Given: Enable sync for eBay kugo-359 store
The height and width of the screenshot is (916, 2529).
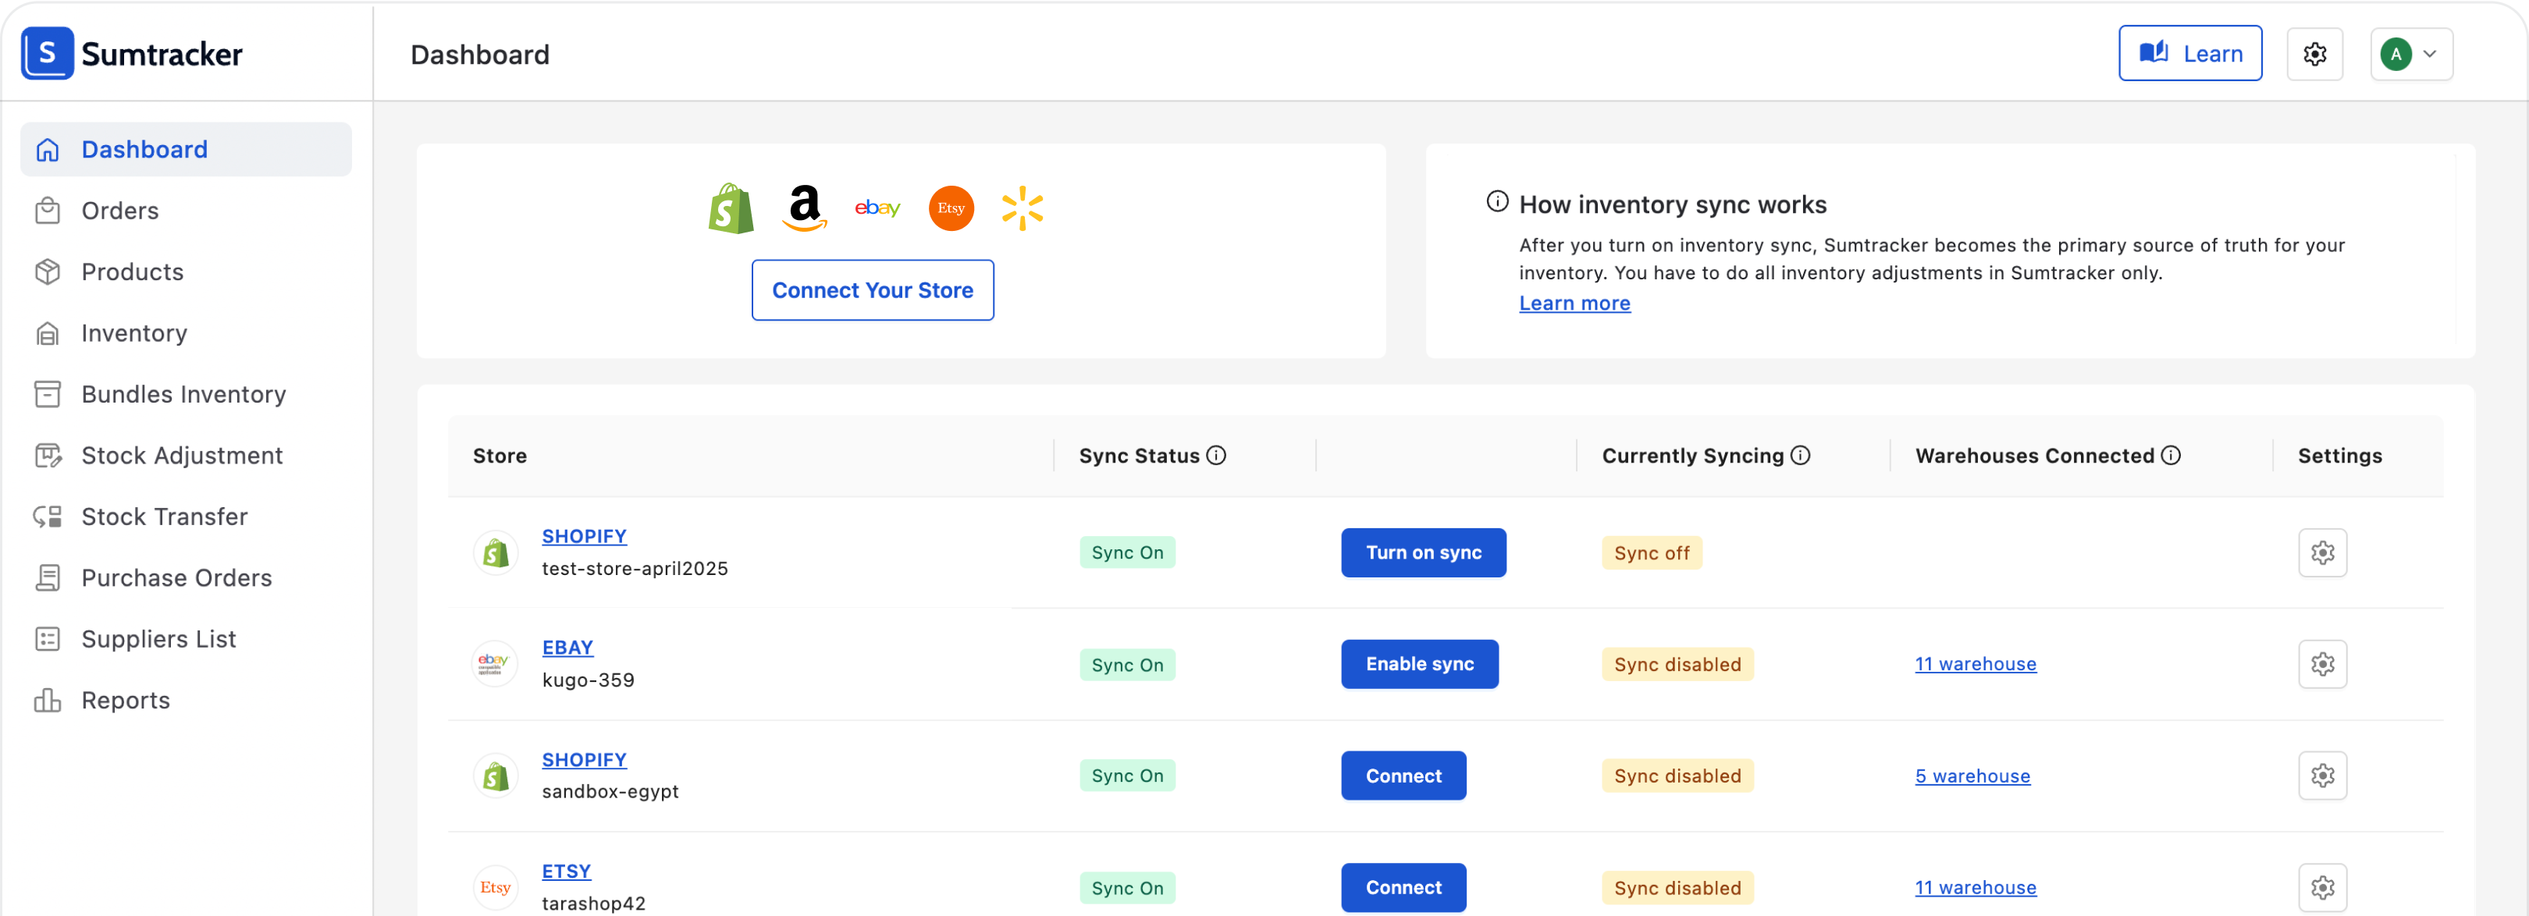Looking at the screenshot, I should coord(1418,665).
